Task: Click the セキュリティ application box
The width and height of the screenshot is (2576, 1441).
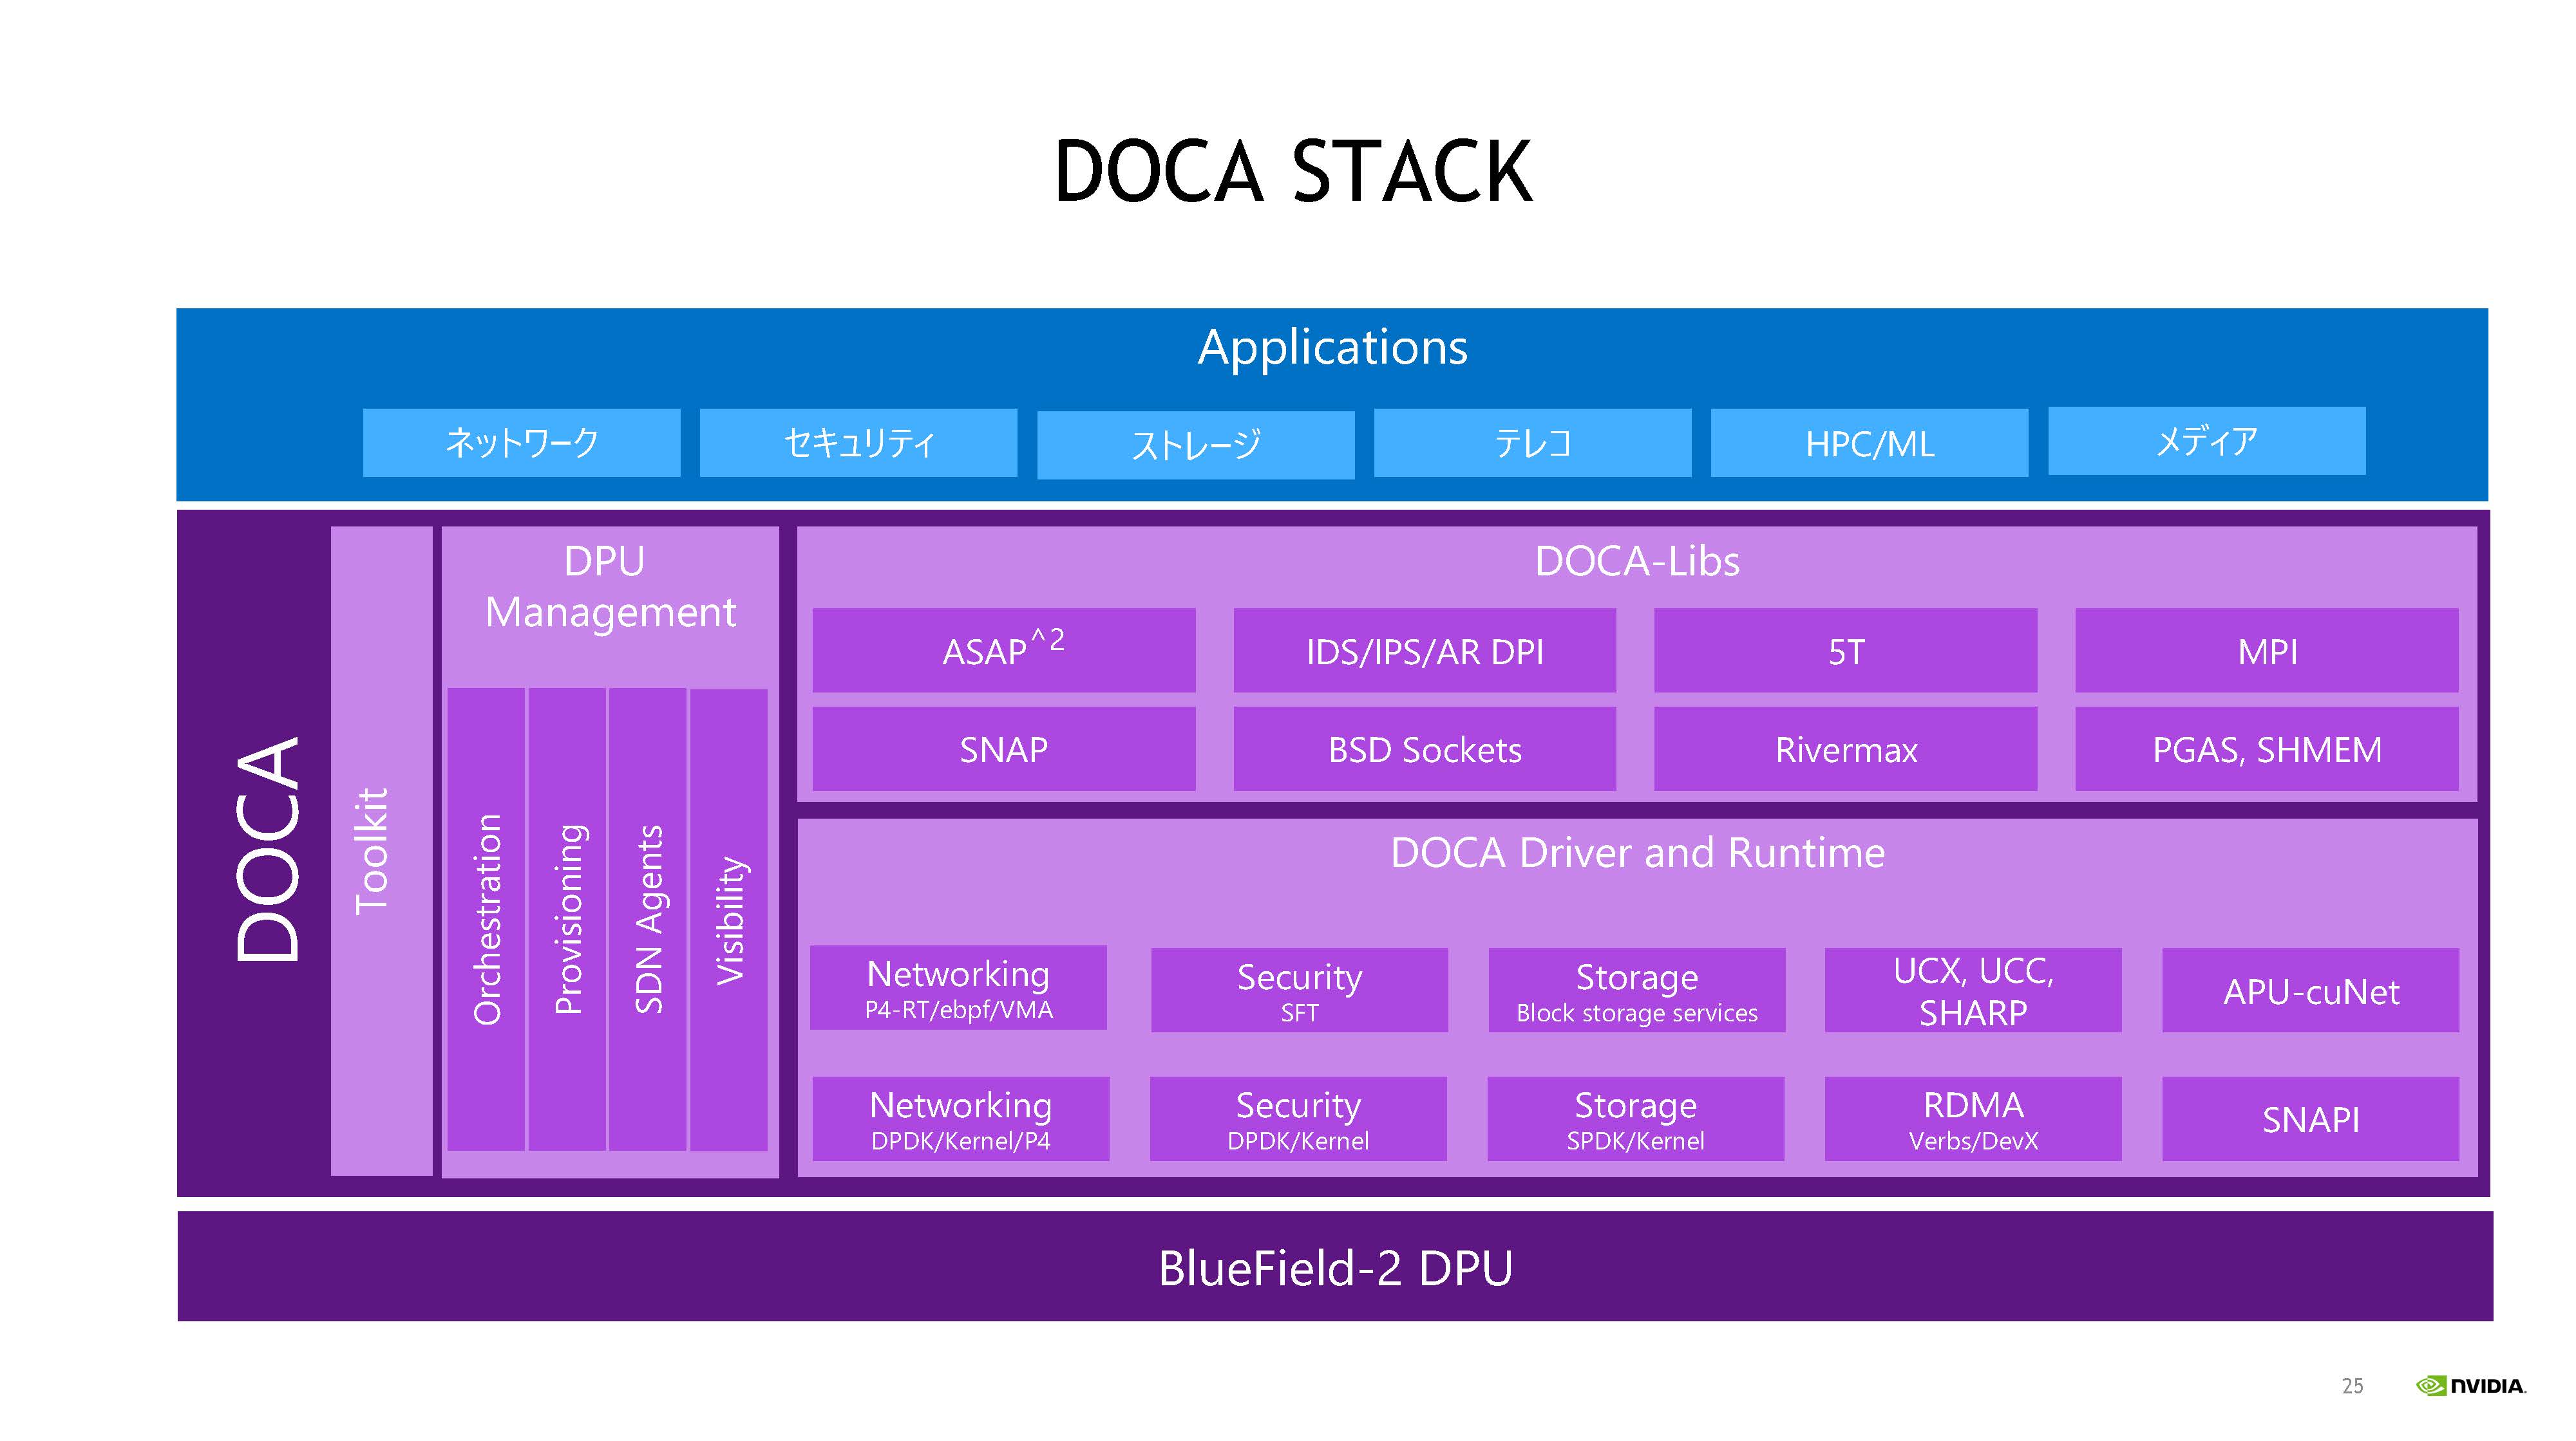Action: (858, 443)
